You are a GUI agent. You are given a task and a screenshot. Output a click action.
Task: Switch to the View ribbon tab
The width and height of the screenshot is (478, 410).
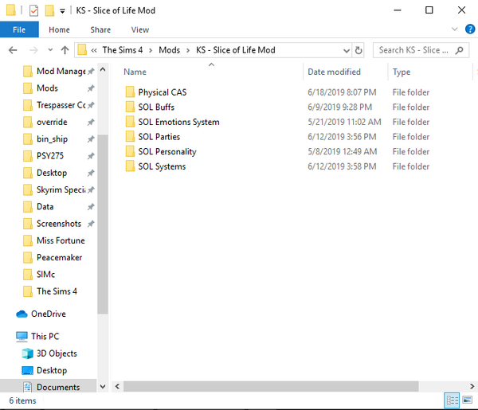click(140, 29)
